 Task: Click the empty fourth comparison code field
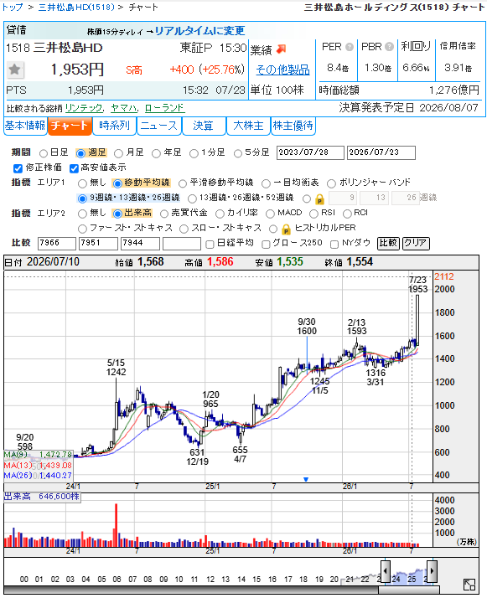182,244
